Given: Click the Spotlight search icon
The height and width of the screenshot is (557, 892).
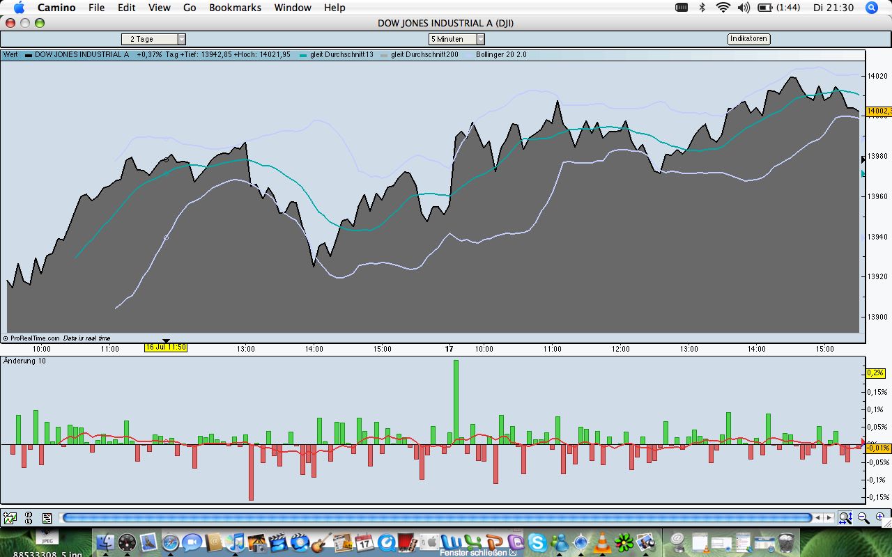Looking at the screenshot, I should click(872, 8).
